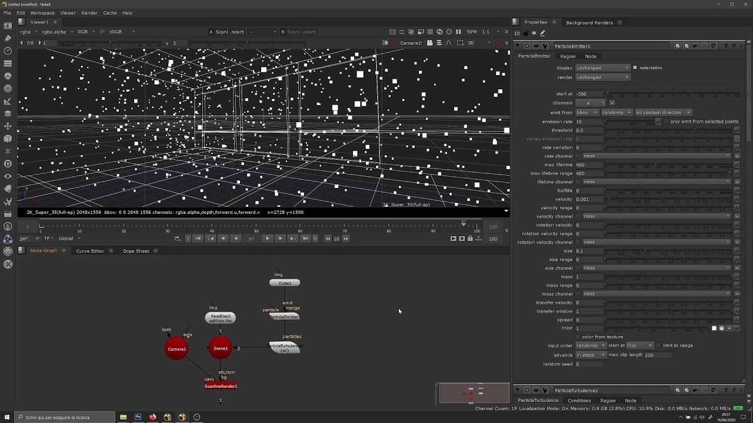Lock the viewer camera
The height and width of the screenshot is (423, 753).
pyautogui.click(x=429, y=43)
